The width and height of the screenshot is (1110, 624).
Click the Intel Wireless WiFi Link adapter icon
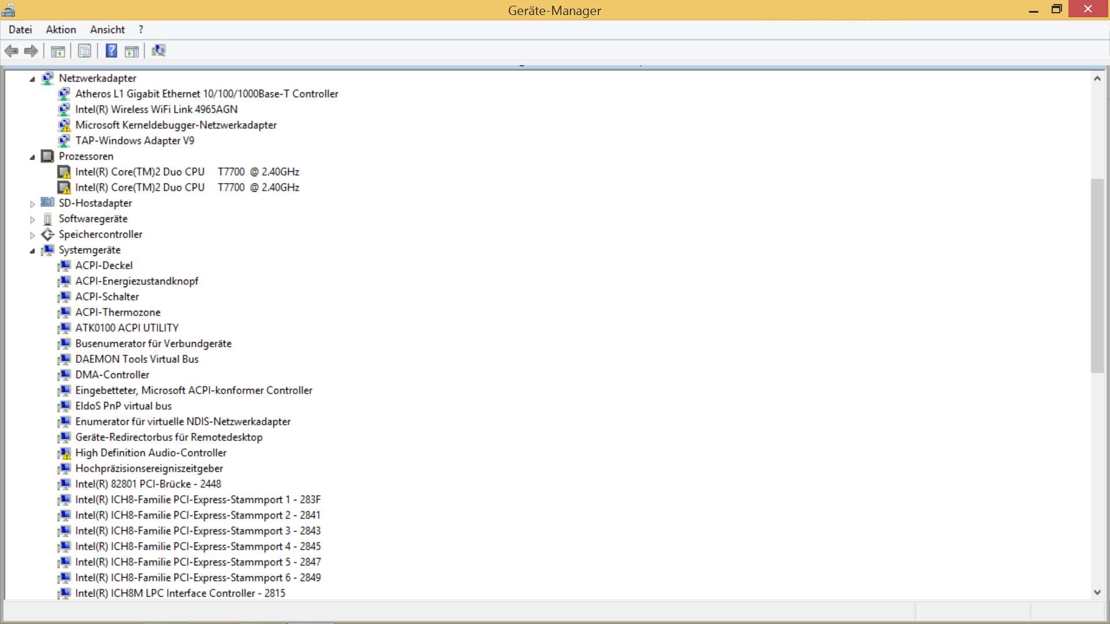pyautogui.click(x=64, y=109)
